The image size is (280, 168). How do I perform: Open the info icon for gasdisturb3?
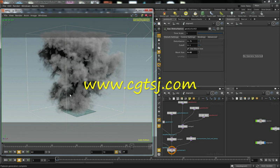[218, 29]
